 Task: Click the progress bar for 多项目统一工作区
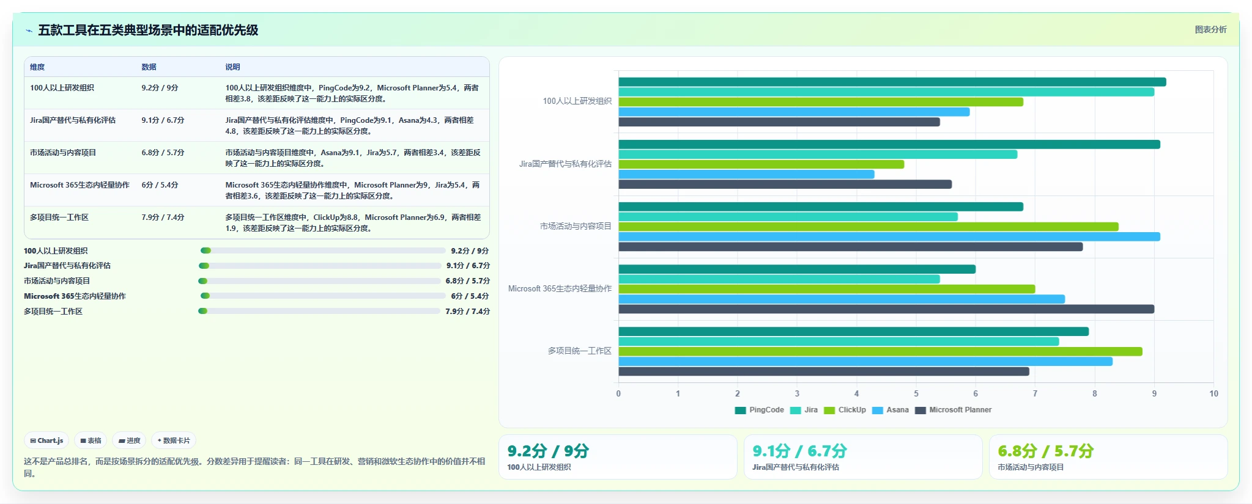(319, 311)
